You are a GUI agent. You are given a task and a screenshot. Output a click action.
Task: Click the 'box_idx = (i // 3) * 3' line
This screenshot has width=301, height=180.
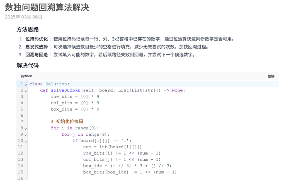127,166
